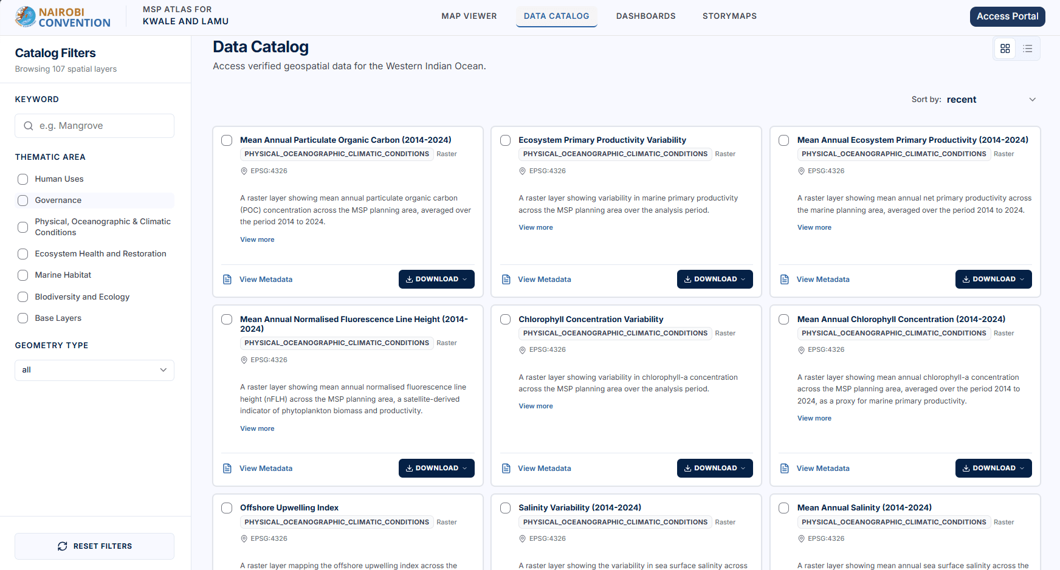Open the Geometry Type dropdown
The image size is (1060, 570).
pyautogui.click(x=94, y=370)
